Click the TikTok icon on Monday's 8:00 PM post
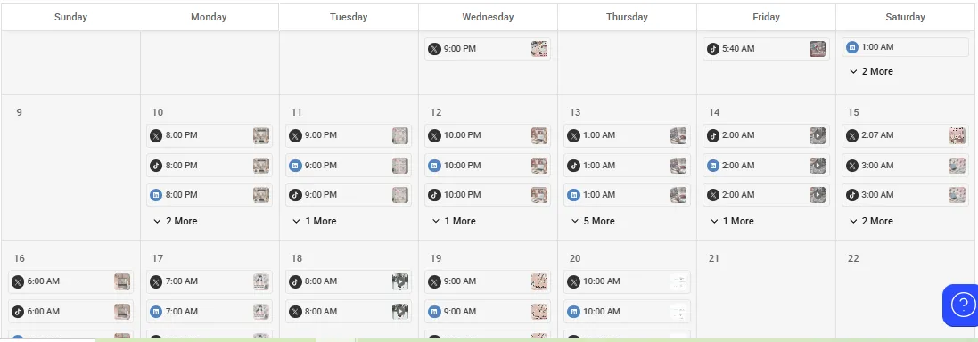Viewport: 978px width, 342px height. pos(156,166)
